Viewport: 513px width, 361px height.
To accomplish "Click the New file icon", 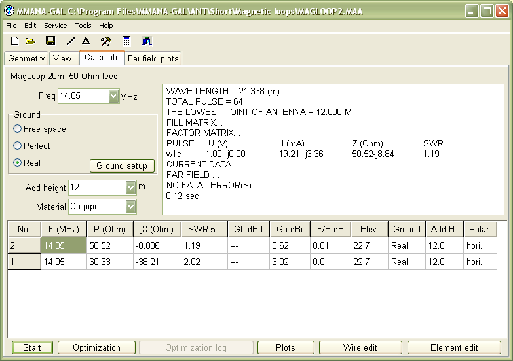I will coord(14,41).
